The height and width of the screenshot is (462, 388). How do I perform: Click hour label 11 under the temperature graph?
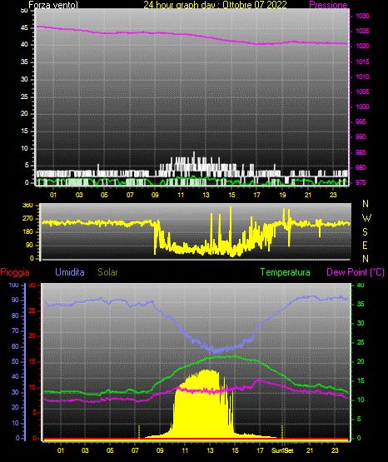point(185,450)
